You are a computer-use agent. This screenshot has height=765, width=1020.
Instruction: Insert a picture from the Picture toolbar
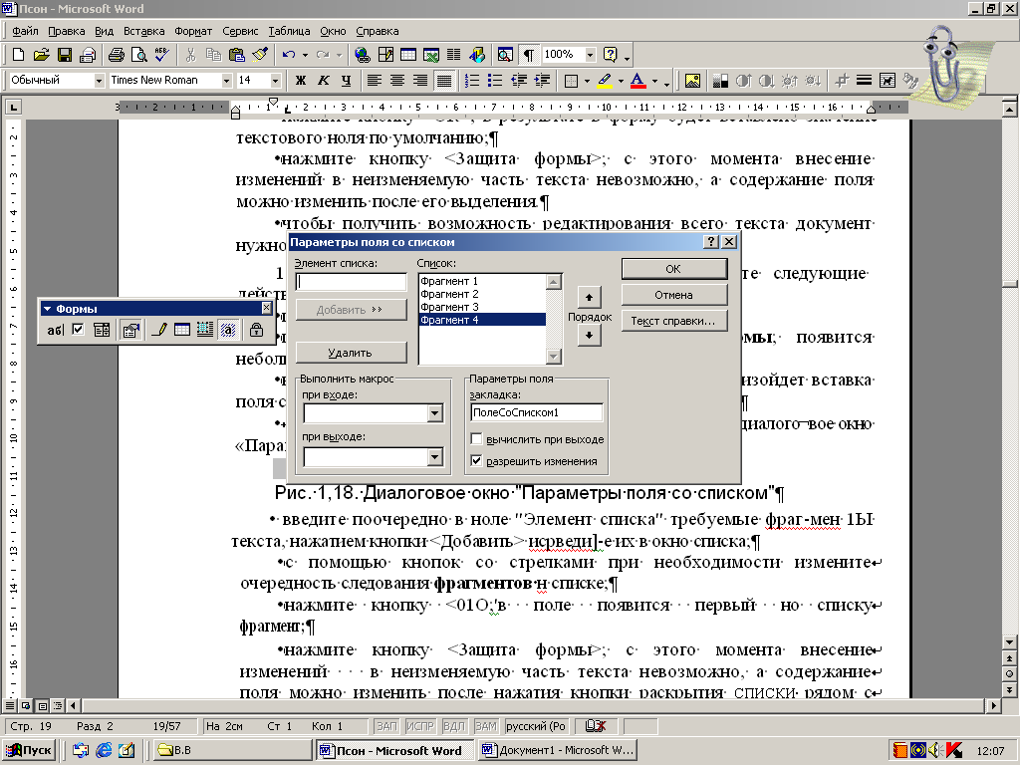(x=693, y=81)
